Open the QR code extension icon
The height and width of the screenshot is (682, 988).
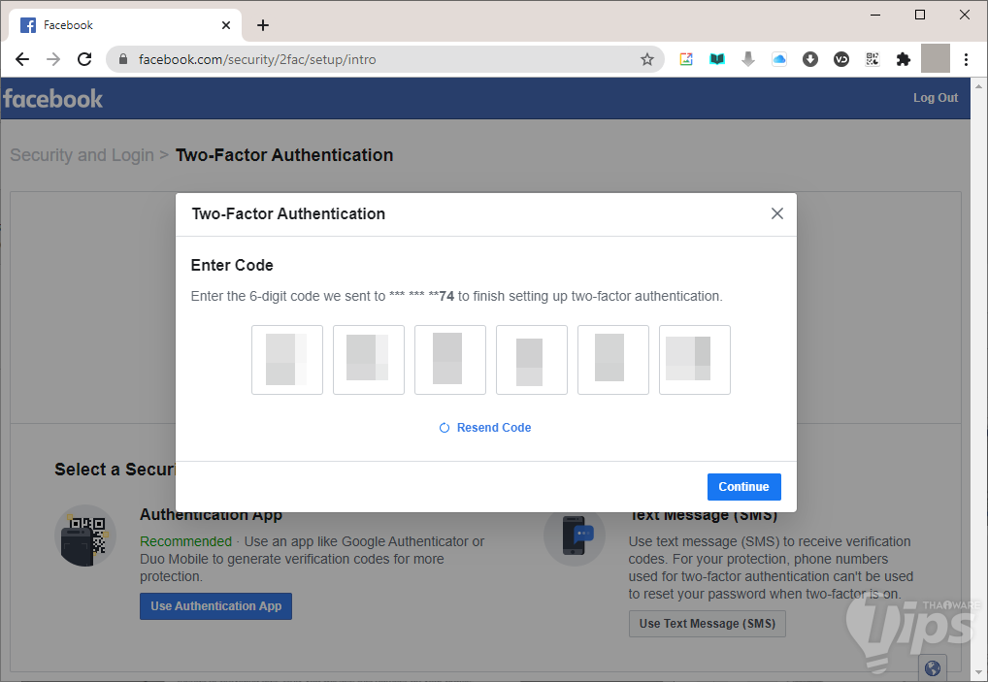click(x=873, y=59)
